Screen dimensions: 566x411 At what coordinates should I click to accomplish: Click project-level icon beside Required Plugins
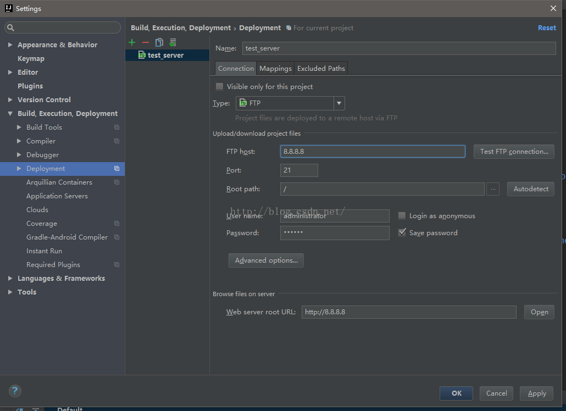tap(116, 264)
